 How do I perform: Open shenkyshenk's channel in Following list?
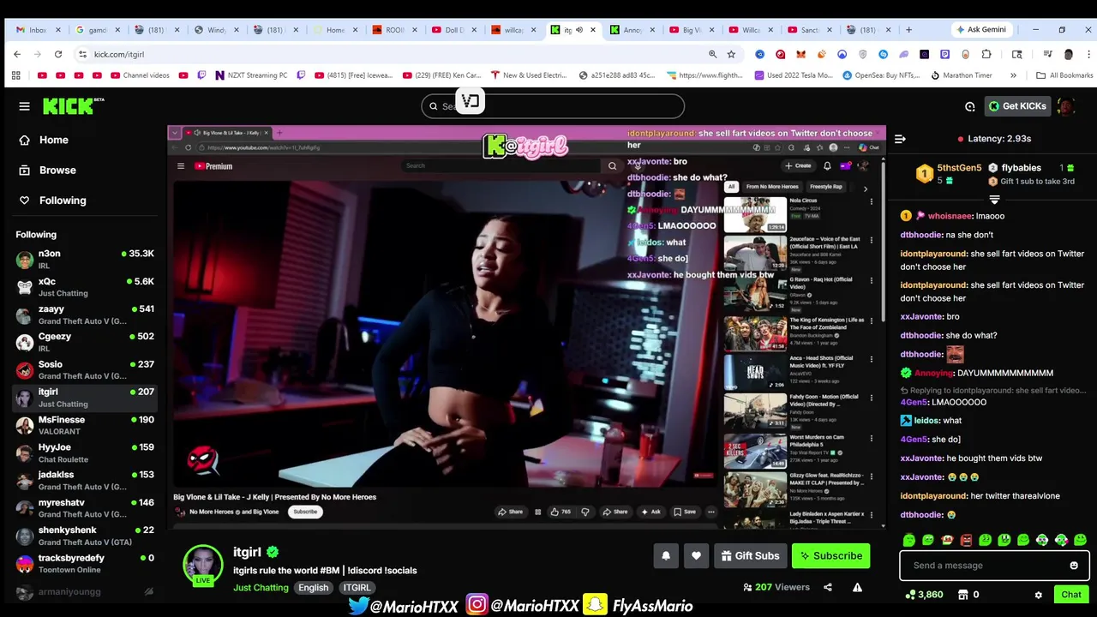tap(84, 536)
